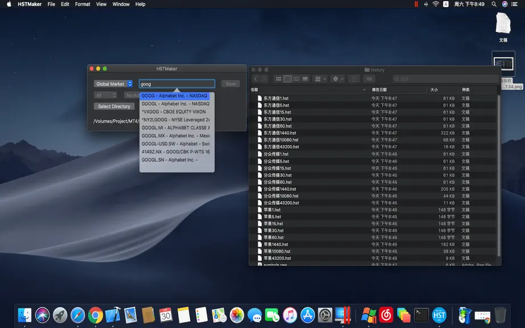The height and width of the screenshot is (328, 525).
Task: Open System Preferences gear in dock
Action: pos(325,315)
